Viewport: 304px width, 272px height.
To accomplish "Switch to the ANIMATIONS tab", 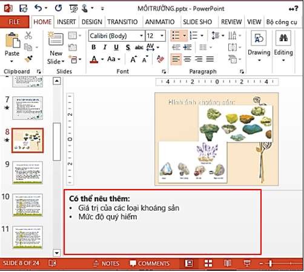I will coord(160,22).
